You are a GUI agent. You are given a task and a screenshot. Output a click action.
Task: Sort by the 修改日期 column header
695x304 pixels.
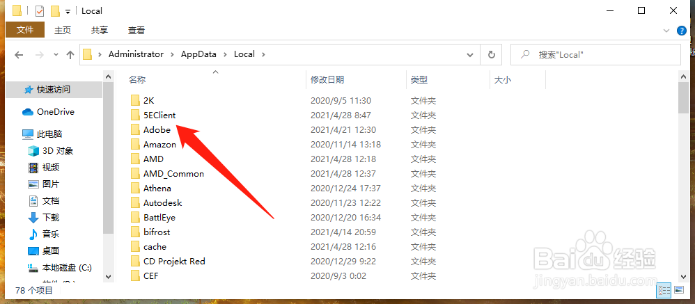pyautogui.click(x=327, y=80)
